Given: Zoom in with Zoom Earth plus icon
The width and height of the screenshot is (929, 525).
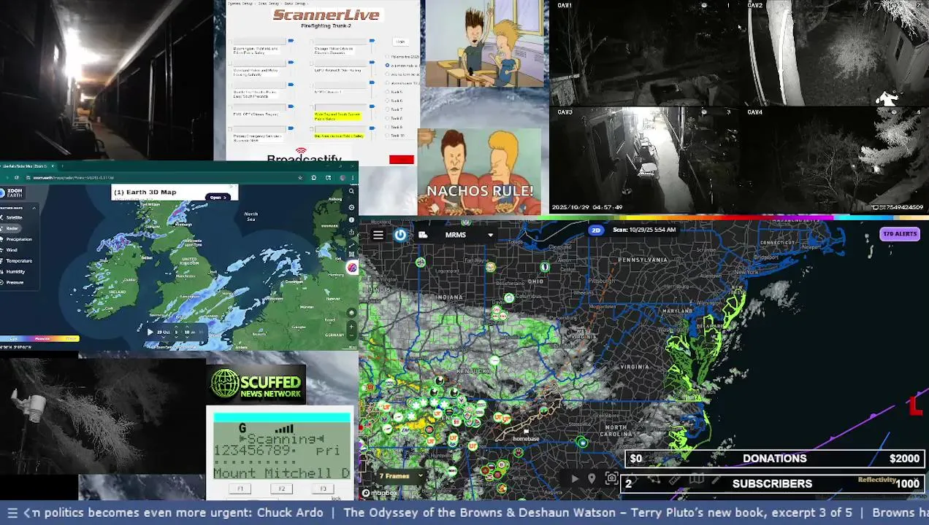Looking at the screenshot, I should click(x=351, y=326).
